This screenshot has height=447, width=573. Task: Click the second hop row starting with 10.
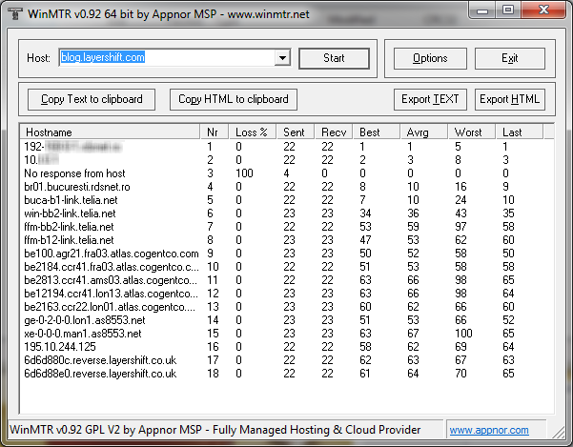tap(287, 160)
